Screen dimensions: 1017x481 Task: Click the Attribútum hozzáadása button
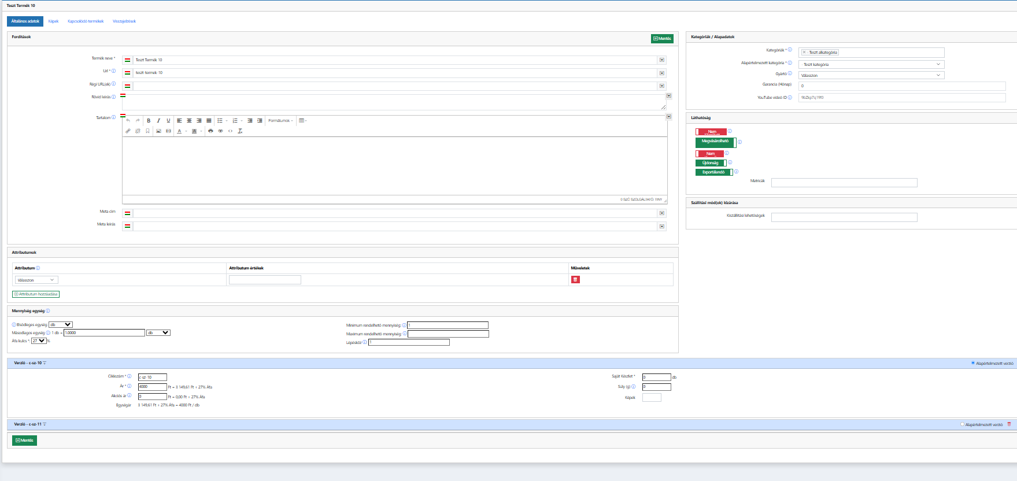coord(36,294)
